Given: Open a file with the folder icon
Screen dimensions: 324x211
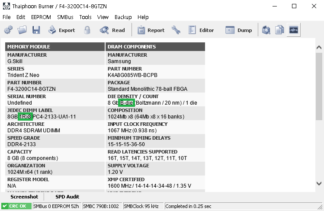Looking at the screenshot, I should tap(22, 30).
